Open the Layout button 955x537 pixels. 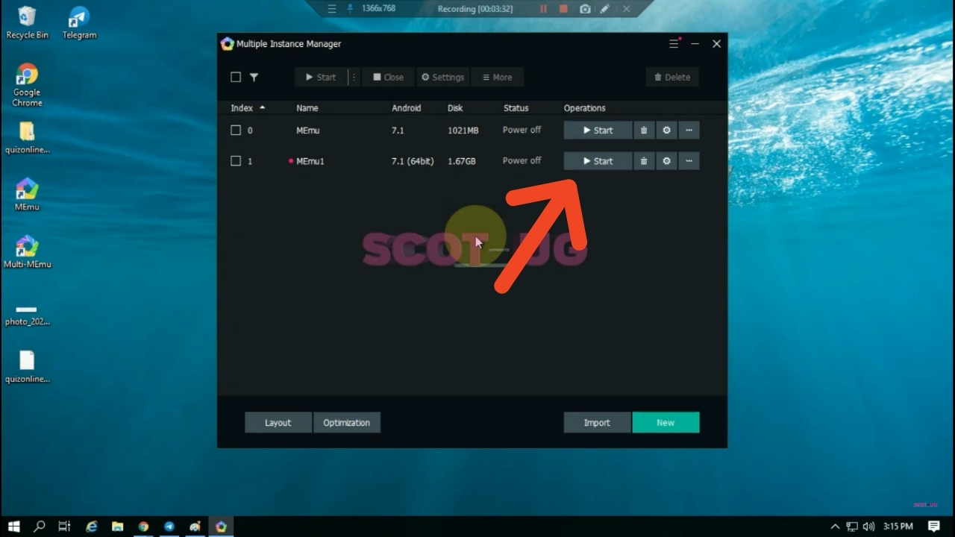(x=278, y=422)
